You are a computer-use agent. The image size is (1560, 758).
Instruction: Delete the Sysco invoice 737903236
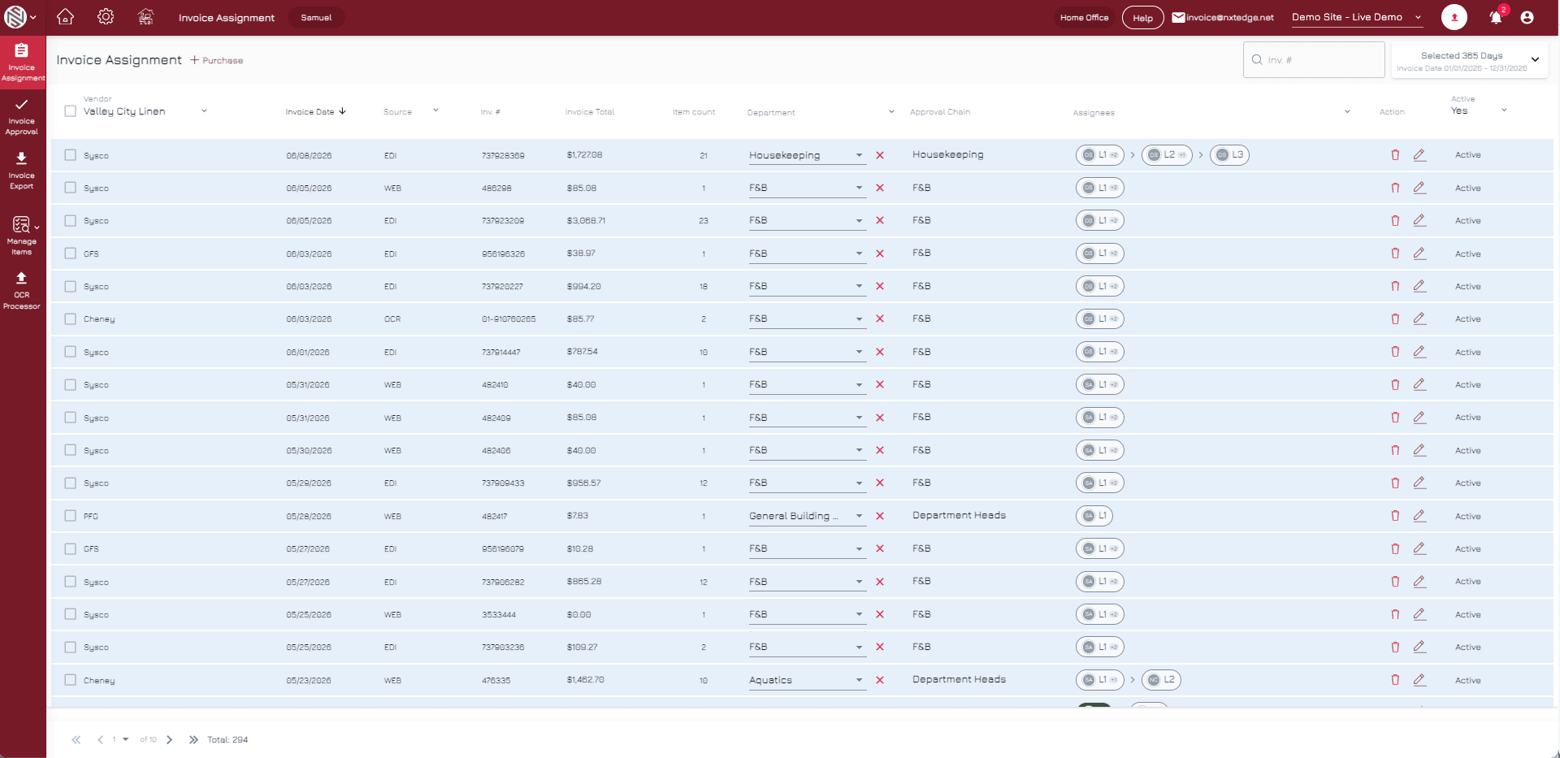[1395, 648]
